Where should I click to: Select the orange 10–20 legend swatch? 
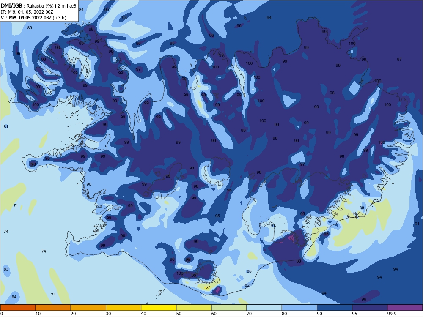coord(53,308)
